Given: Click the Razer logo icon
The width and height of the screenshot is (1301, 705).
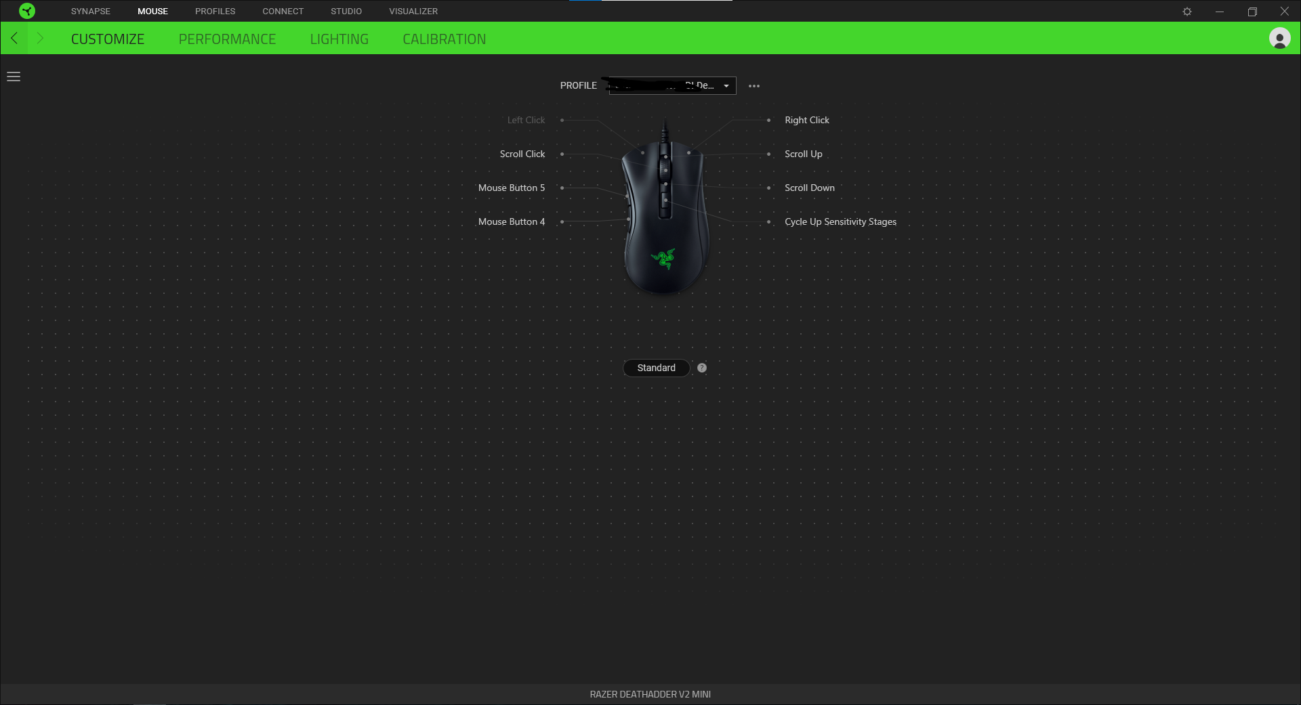Looking at the screenshot, I should (x=27, y=11).
